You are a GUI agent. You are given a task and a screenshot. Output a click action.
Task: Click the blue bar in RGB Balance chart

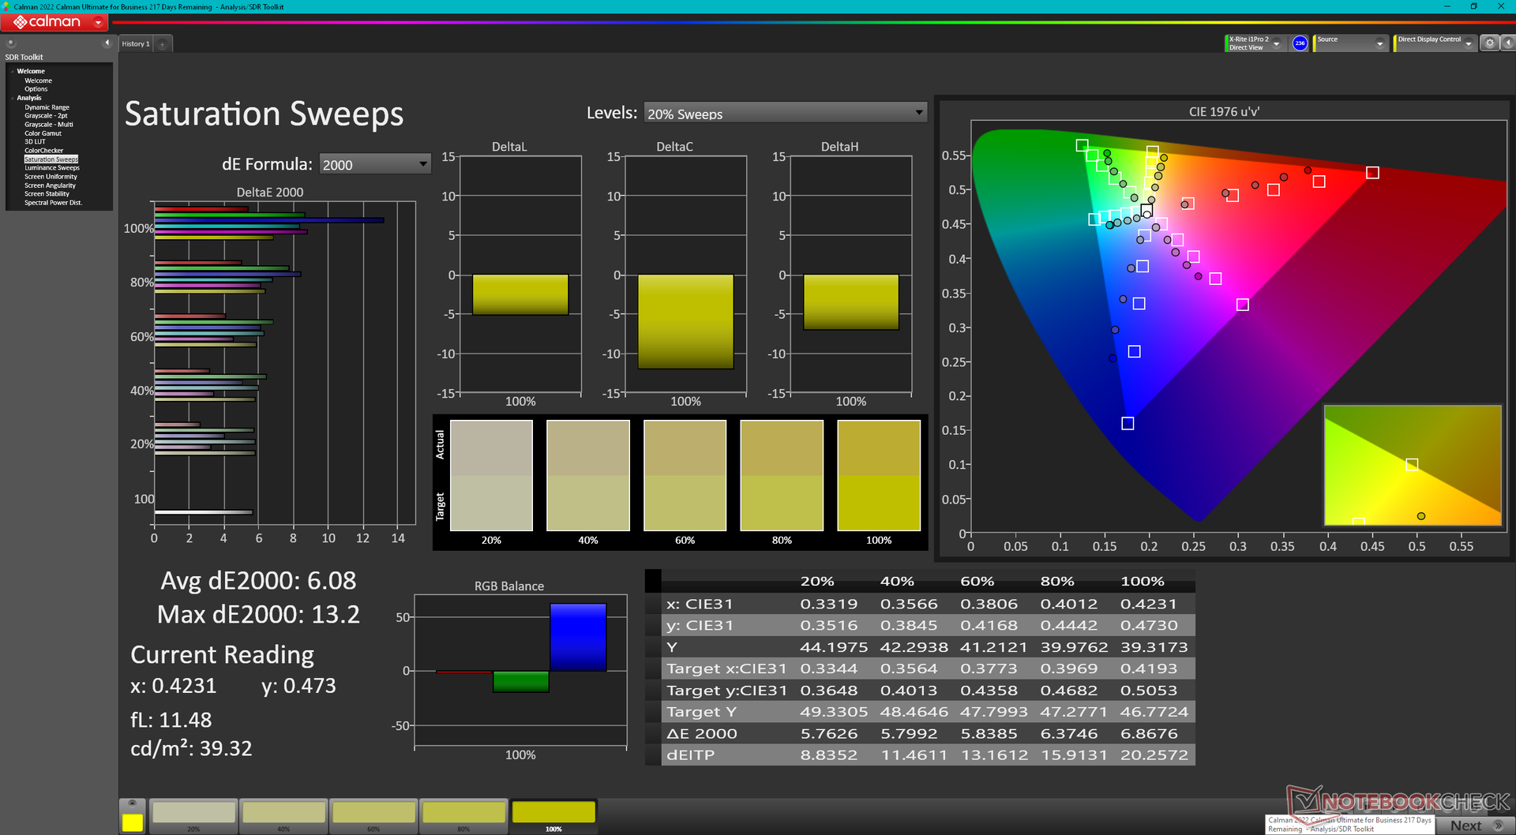pyautogui.click(x=578, y=637)
